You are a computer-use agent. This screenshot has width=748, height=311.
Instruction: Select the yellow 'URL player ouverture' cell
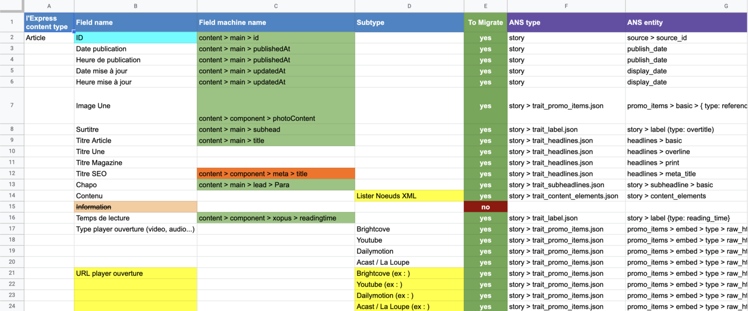tap(136, 274)
